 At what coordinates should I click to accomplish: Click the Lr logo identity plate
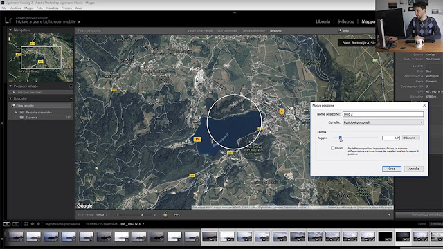pos(8,20)
